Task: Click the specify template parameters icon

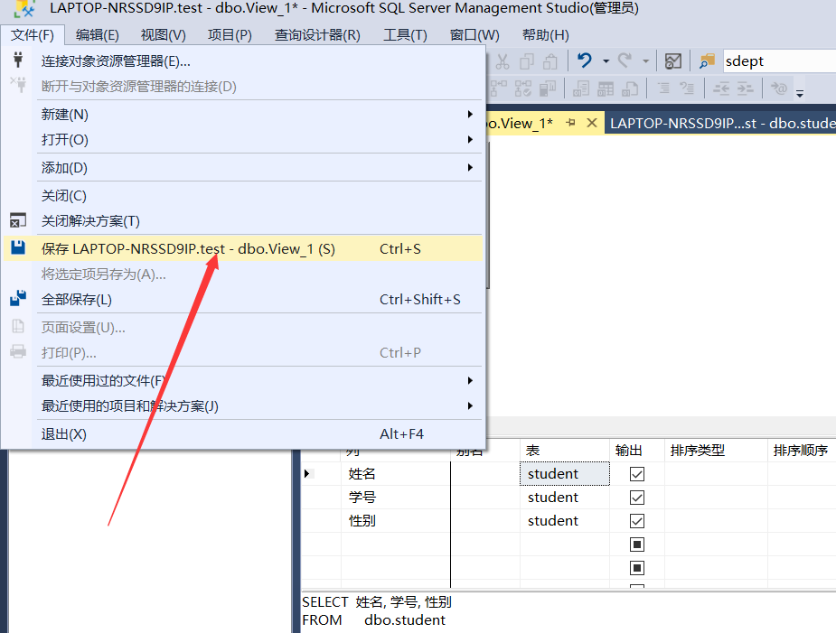Action: click(779, 88)
